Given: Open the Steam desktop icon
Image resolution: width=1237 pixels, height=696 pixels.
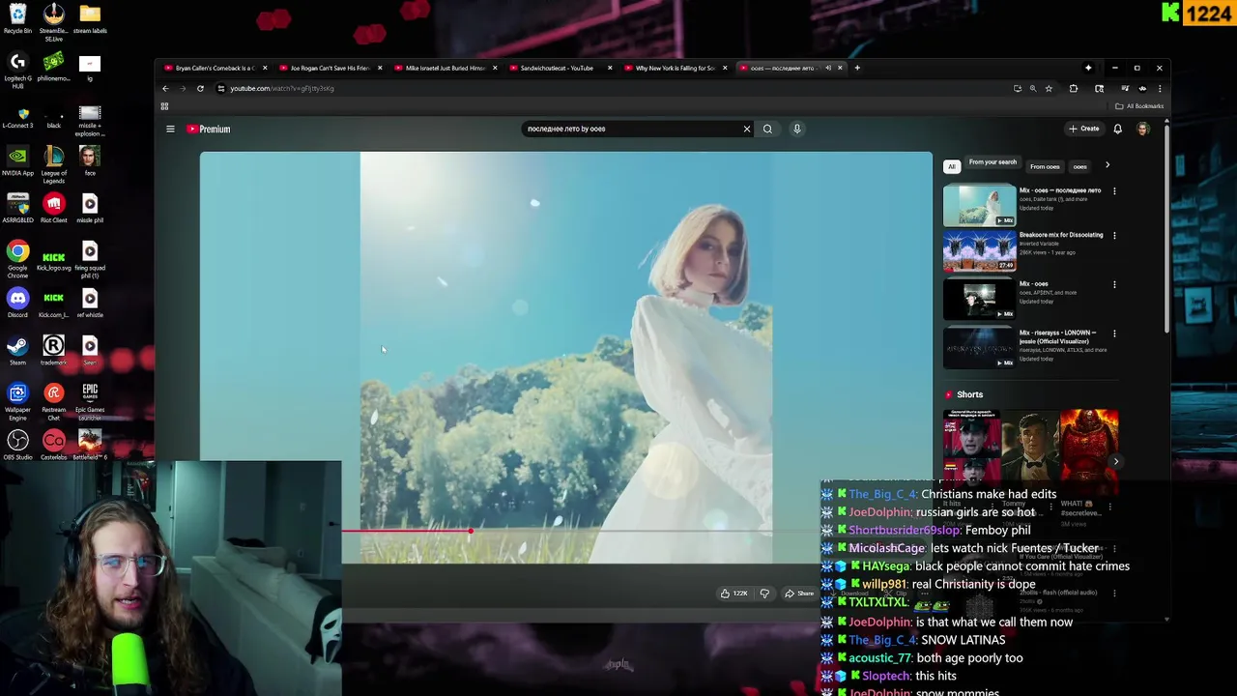Looking at the screenshot, I should (x=17, y=350).
